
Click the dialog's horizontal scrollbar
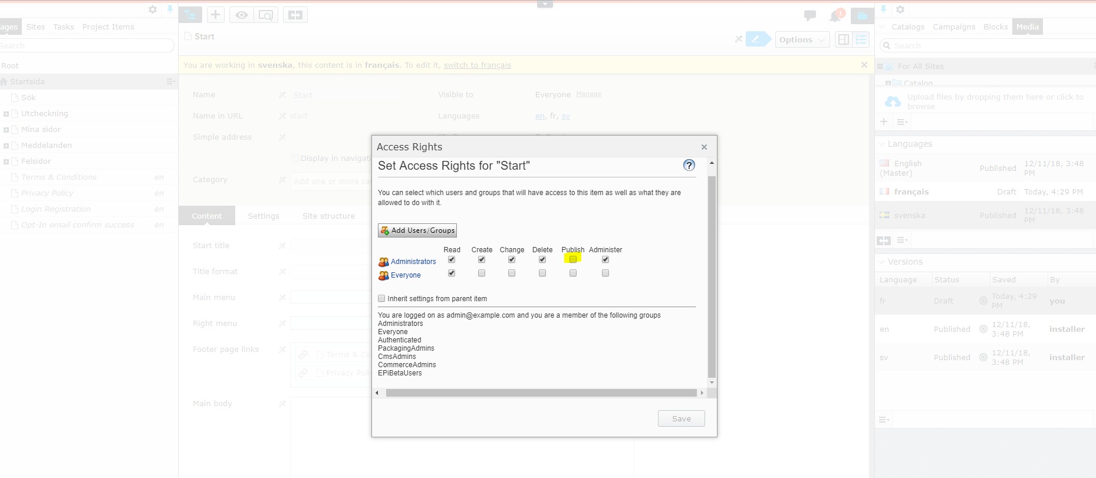point(541,393)
